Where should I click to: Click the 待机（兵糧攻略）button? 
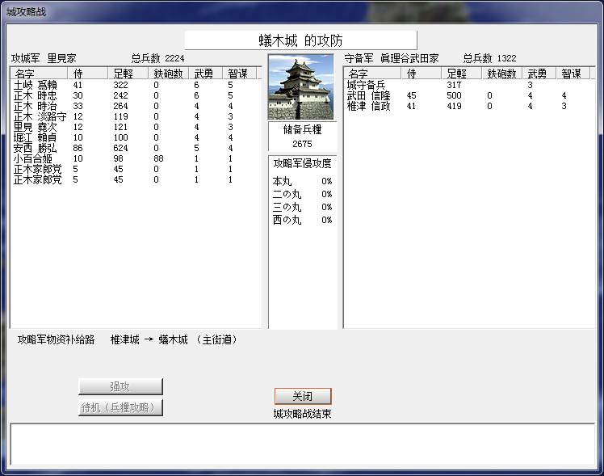[120, 407]
